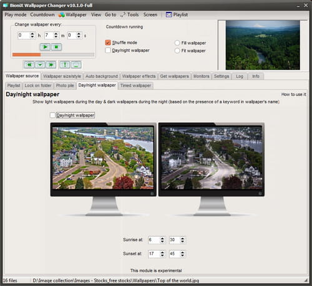This screenshot has width=312, height=286.
Task: Choose the Fit wallpaper radio option
Action: click(177, 50)
